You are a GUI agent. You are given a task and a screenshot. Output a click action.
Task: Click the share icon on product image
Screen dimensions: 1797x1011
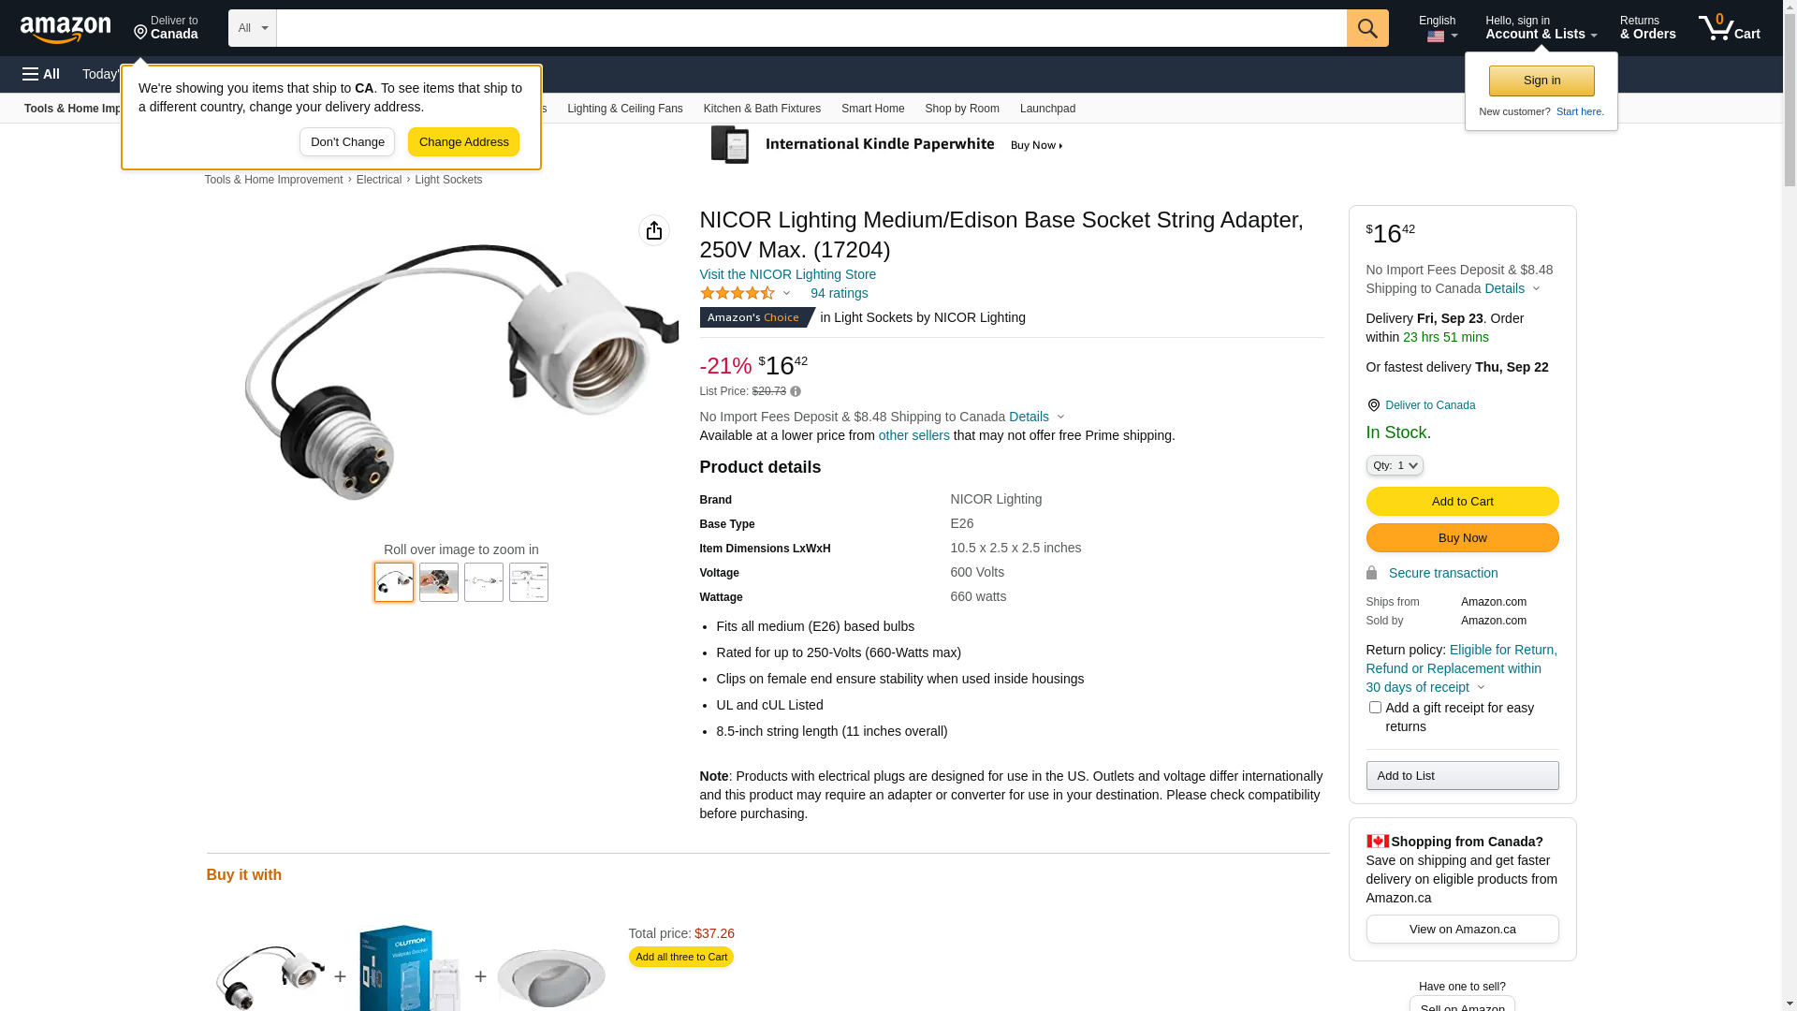click(654, 230)
